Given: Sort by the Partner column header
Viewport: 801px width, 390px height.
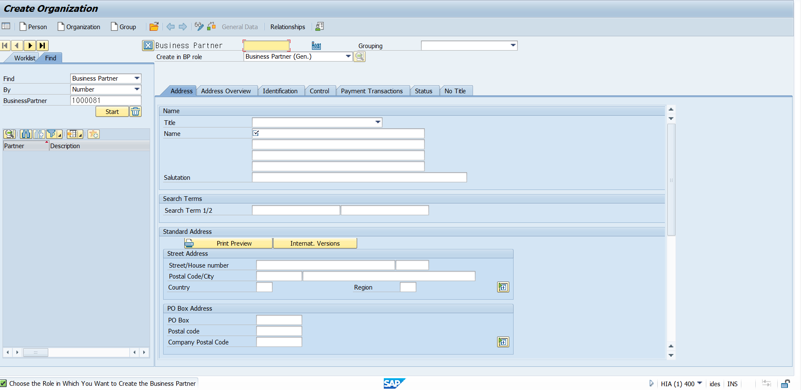Looking at the screenshot, I should (25, 146).
